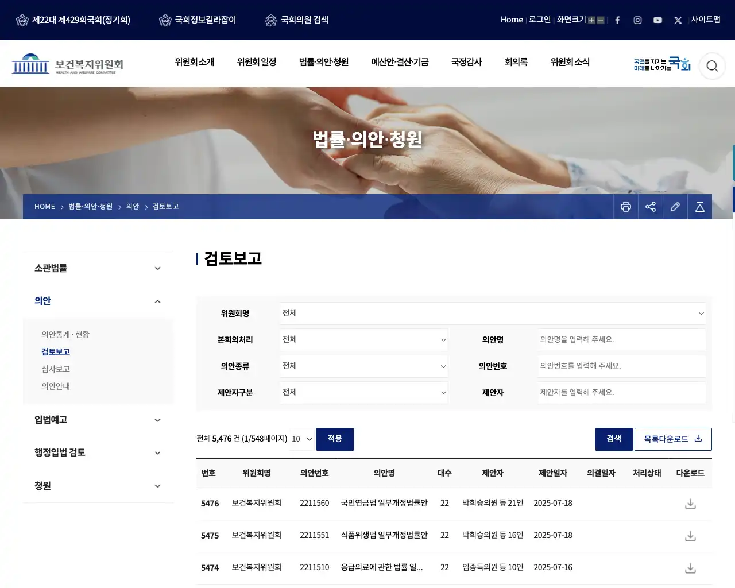Focus the 의안명 input field
Viewport: 735px width, 588px height.
[622, 340]
